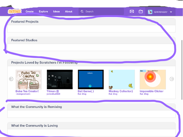
Task: Expand the spacepuppy- account dropdown arrow
Action: [171, 12]
